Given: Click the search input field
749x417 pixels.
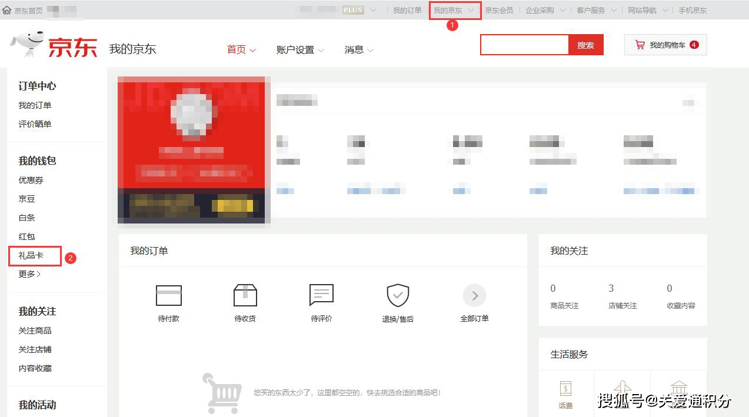Looking at the screenshot, I should click(524, 45).
